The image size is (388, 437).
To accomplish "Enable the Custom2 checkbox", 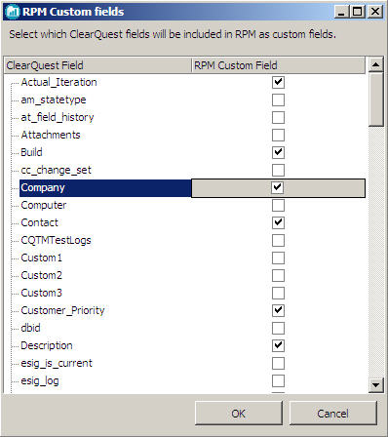I will coord(278,275).
